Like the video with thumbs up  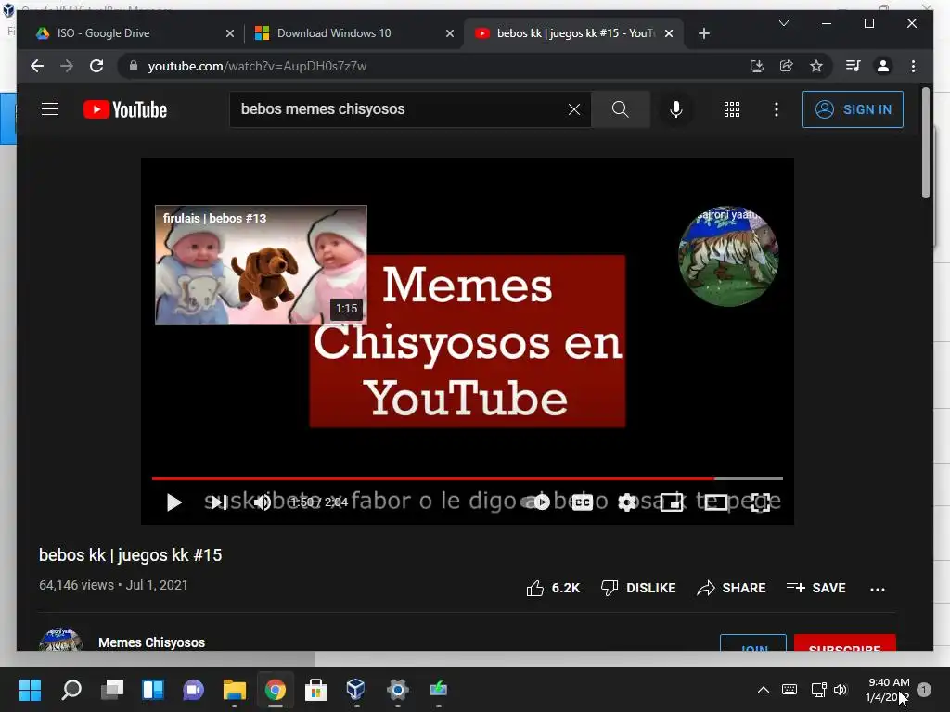click(x=553, y=588)
